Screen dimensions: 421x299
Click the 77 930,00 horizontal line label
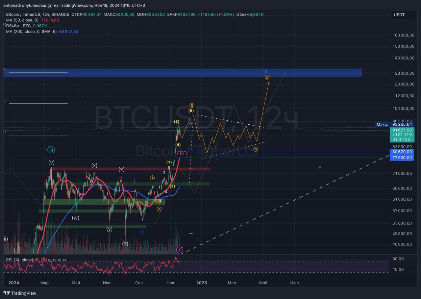pos(402,158)
